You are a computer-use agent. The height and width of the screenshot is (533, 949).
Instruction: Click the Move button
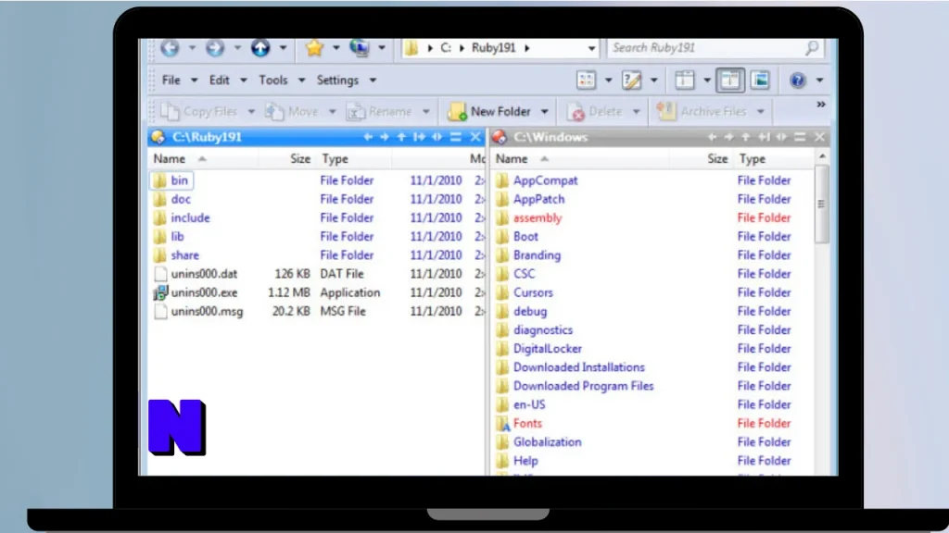point(292,111)
